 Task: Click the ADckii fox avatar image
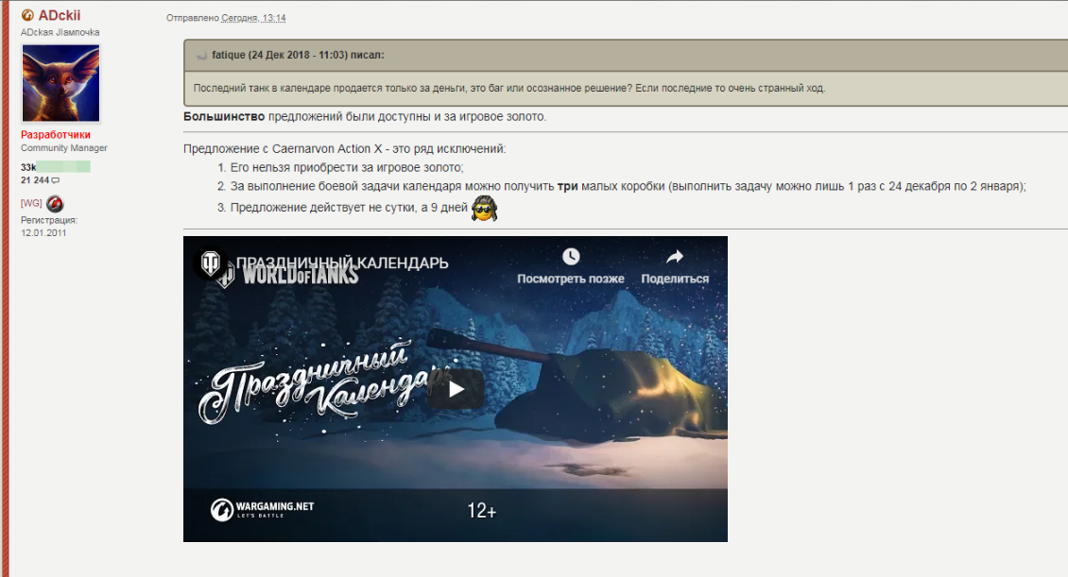[x=60, y=83]
